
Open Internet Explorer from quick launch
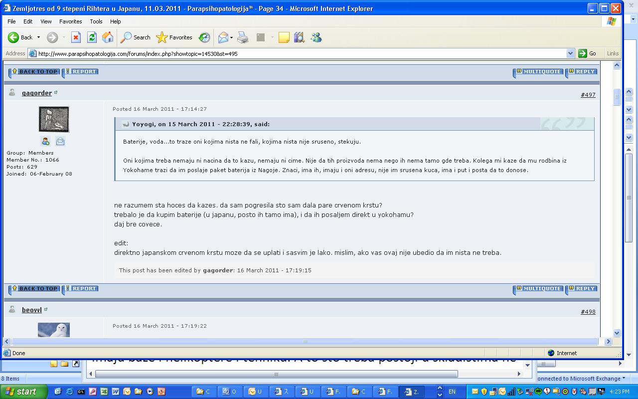pyautogui.click(x=69, y=392)
